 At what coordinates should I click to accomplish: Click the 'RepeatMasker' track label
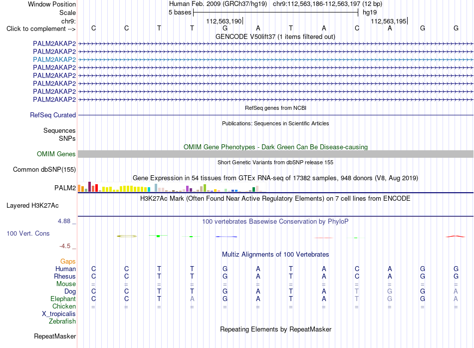tap(55, 336)
